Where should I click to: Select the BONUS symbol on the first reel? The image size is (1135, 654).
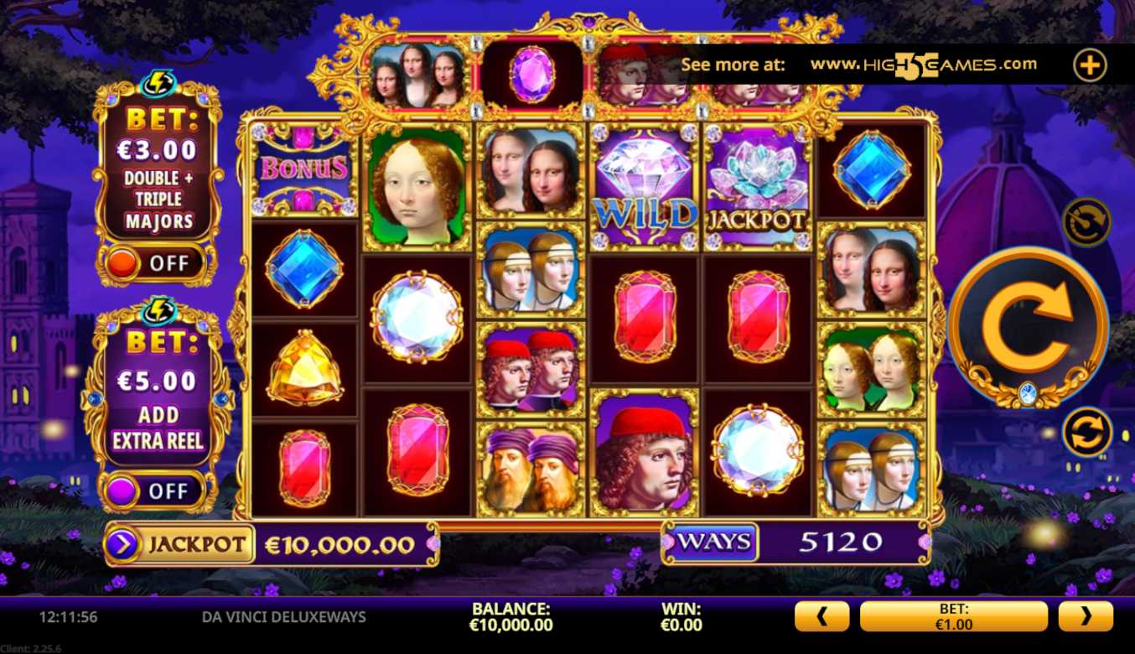304,168
